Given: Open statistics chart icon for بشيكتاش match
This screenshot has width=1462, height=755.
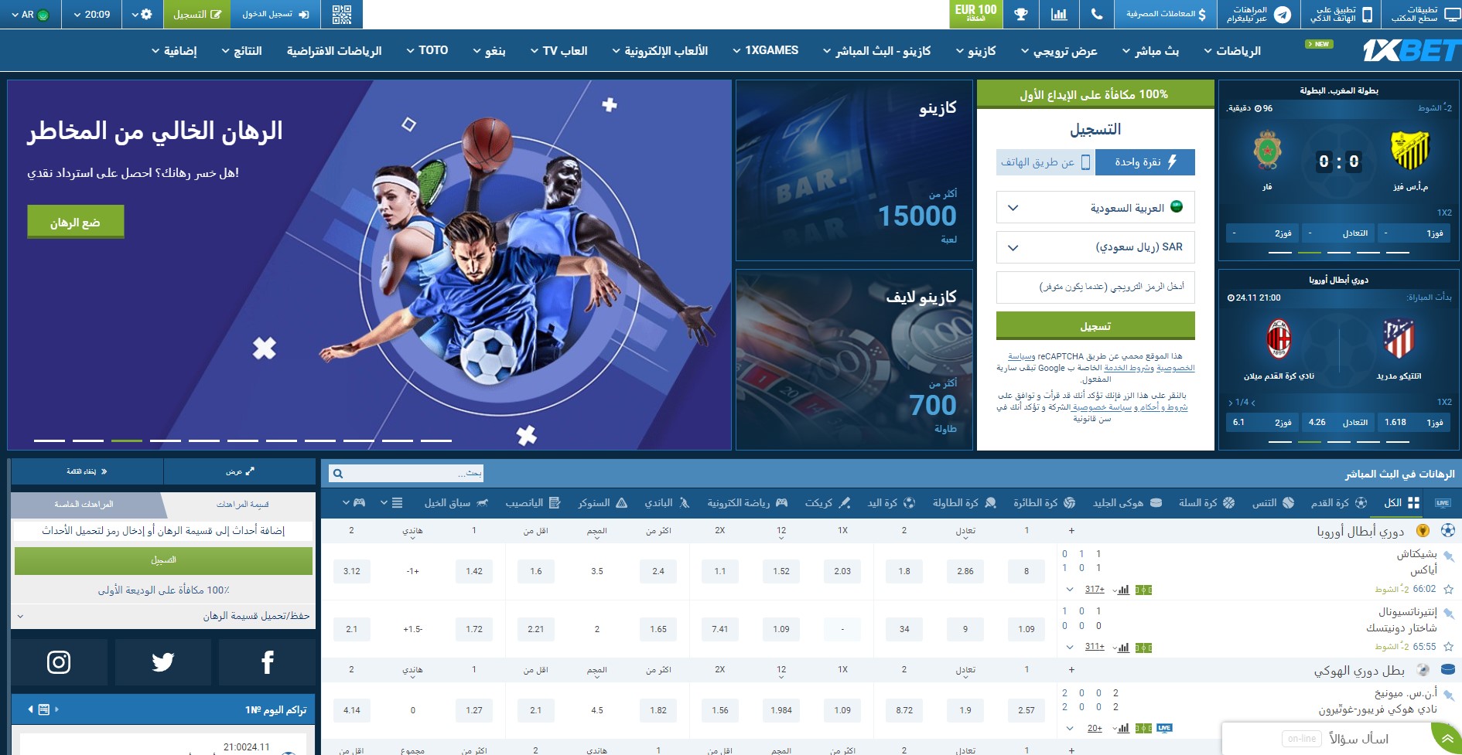Looking at the screenshot, I should pos(1122,590).
